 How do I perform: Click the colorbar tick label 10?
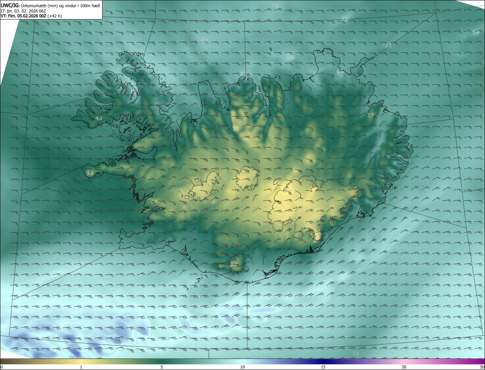tap(242, 367)
